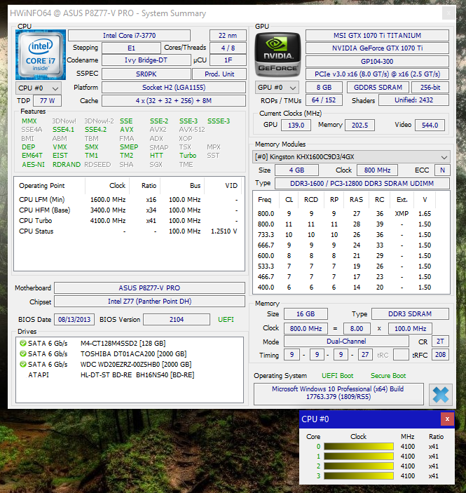466x493 pixels.
Task: Click the NVIDIA GeForce logo
Action: (x=277, y=55)
